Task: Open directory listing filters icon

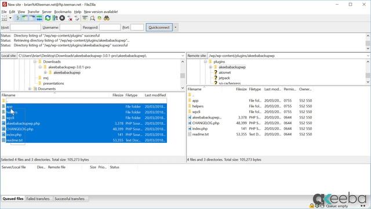Action: click(85, 18)
